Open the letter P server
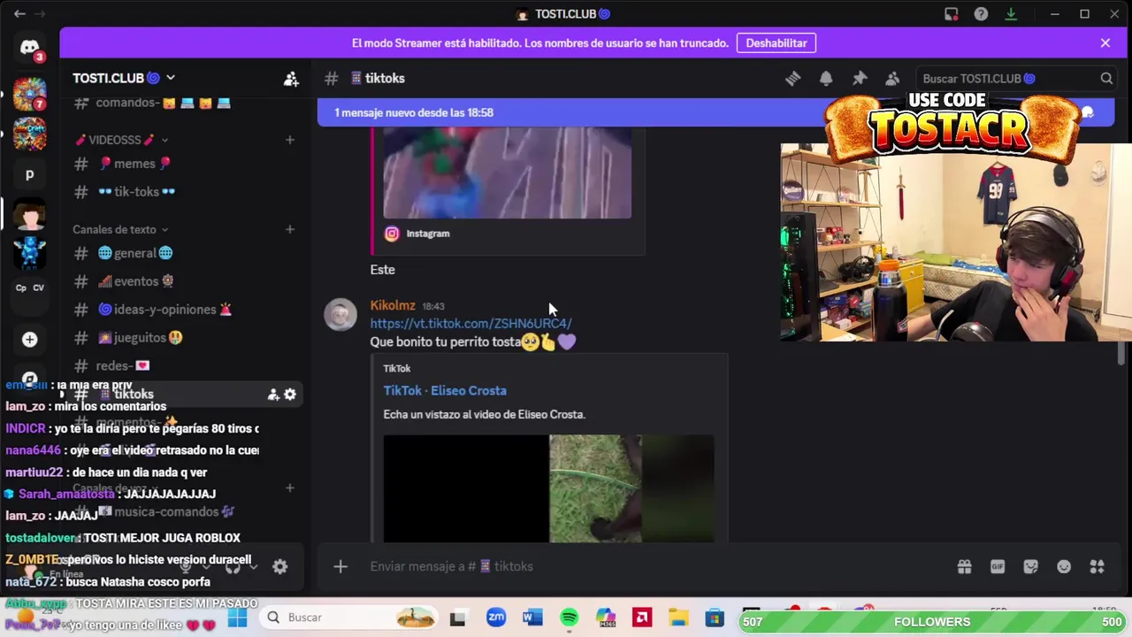Viewport: 1132px width, 637px height. click(30, 174)
